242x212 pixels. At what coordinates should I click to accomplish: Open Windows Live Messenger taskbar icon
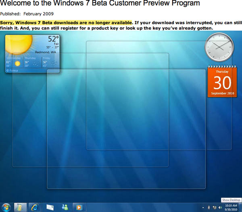[x=65, y=208]
